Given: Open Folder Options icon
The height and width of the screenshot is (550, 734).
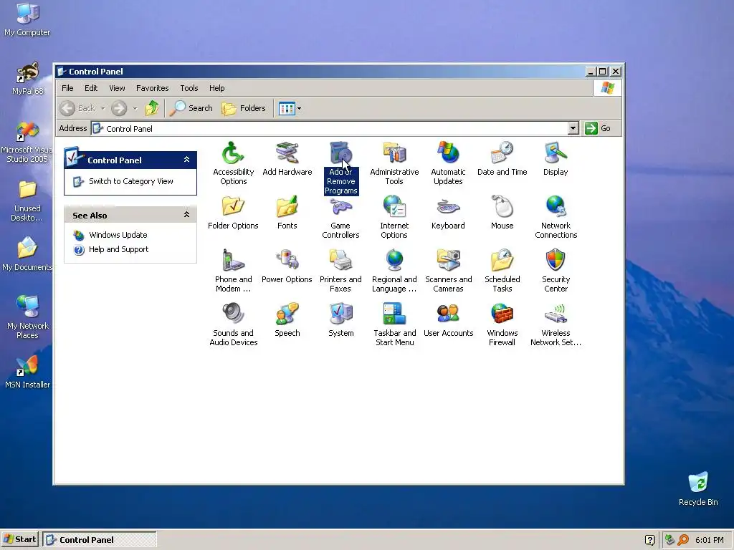Looking at the screenshot, I should (233, 212).
